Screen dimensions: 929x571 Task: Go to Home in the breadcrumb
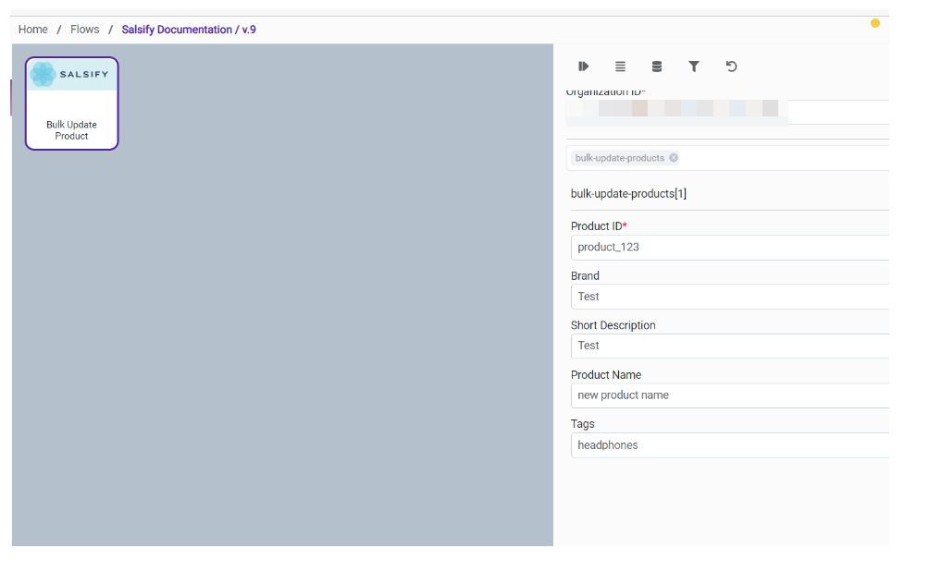33,30
